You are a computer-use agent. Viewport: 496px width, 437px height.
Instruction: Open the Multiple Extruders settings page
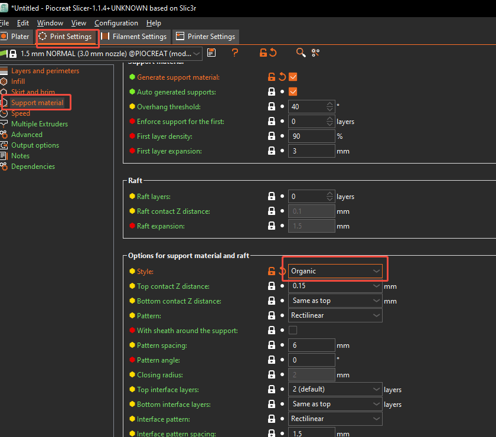[x=40, y=124]
